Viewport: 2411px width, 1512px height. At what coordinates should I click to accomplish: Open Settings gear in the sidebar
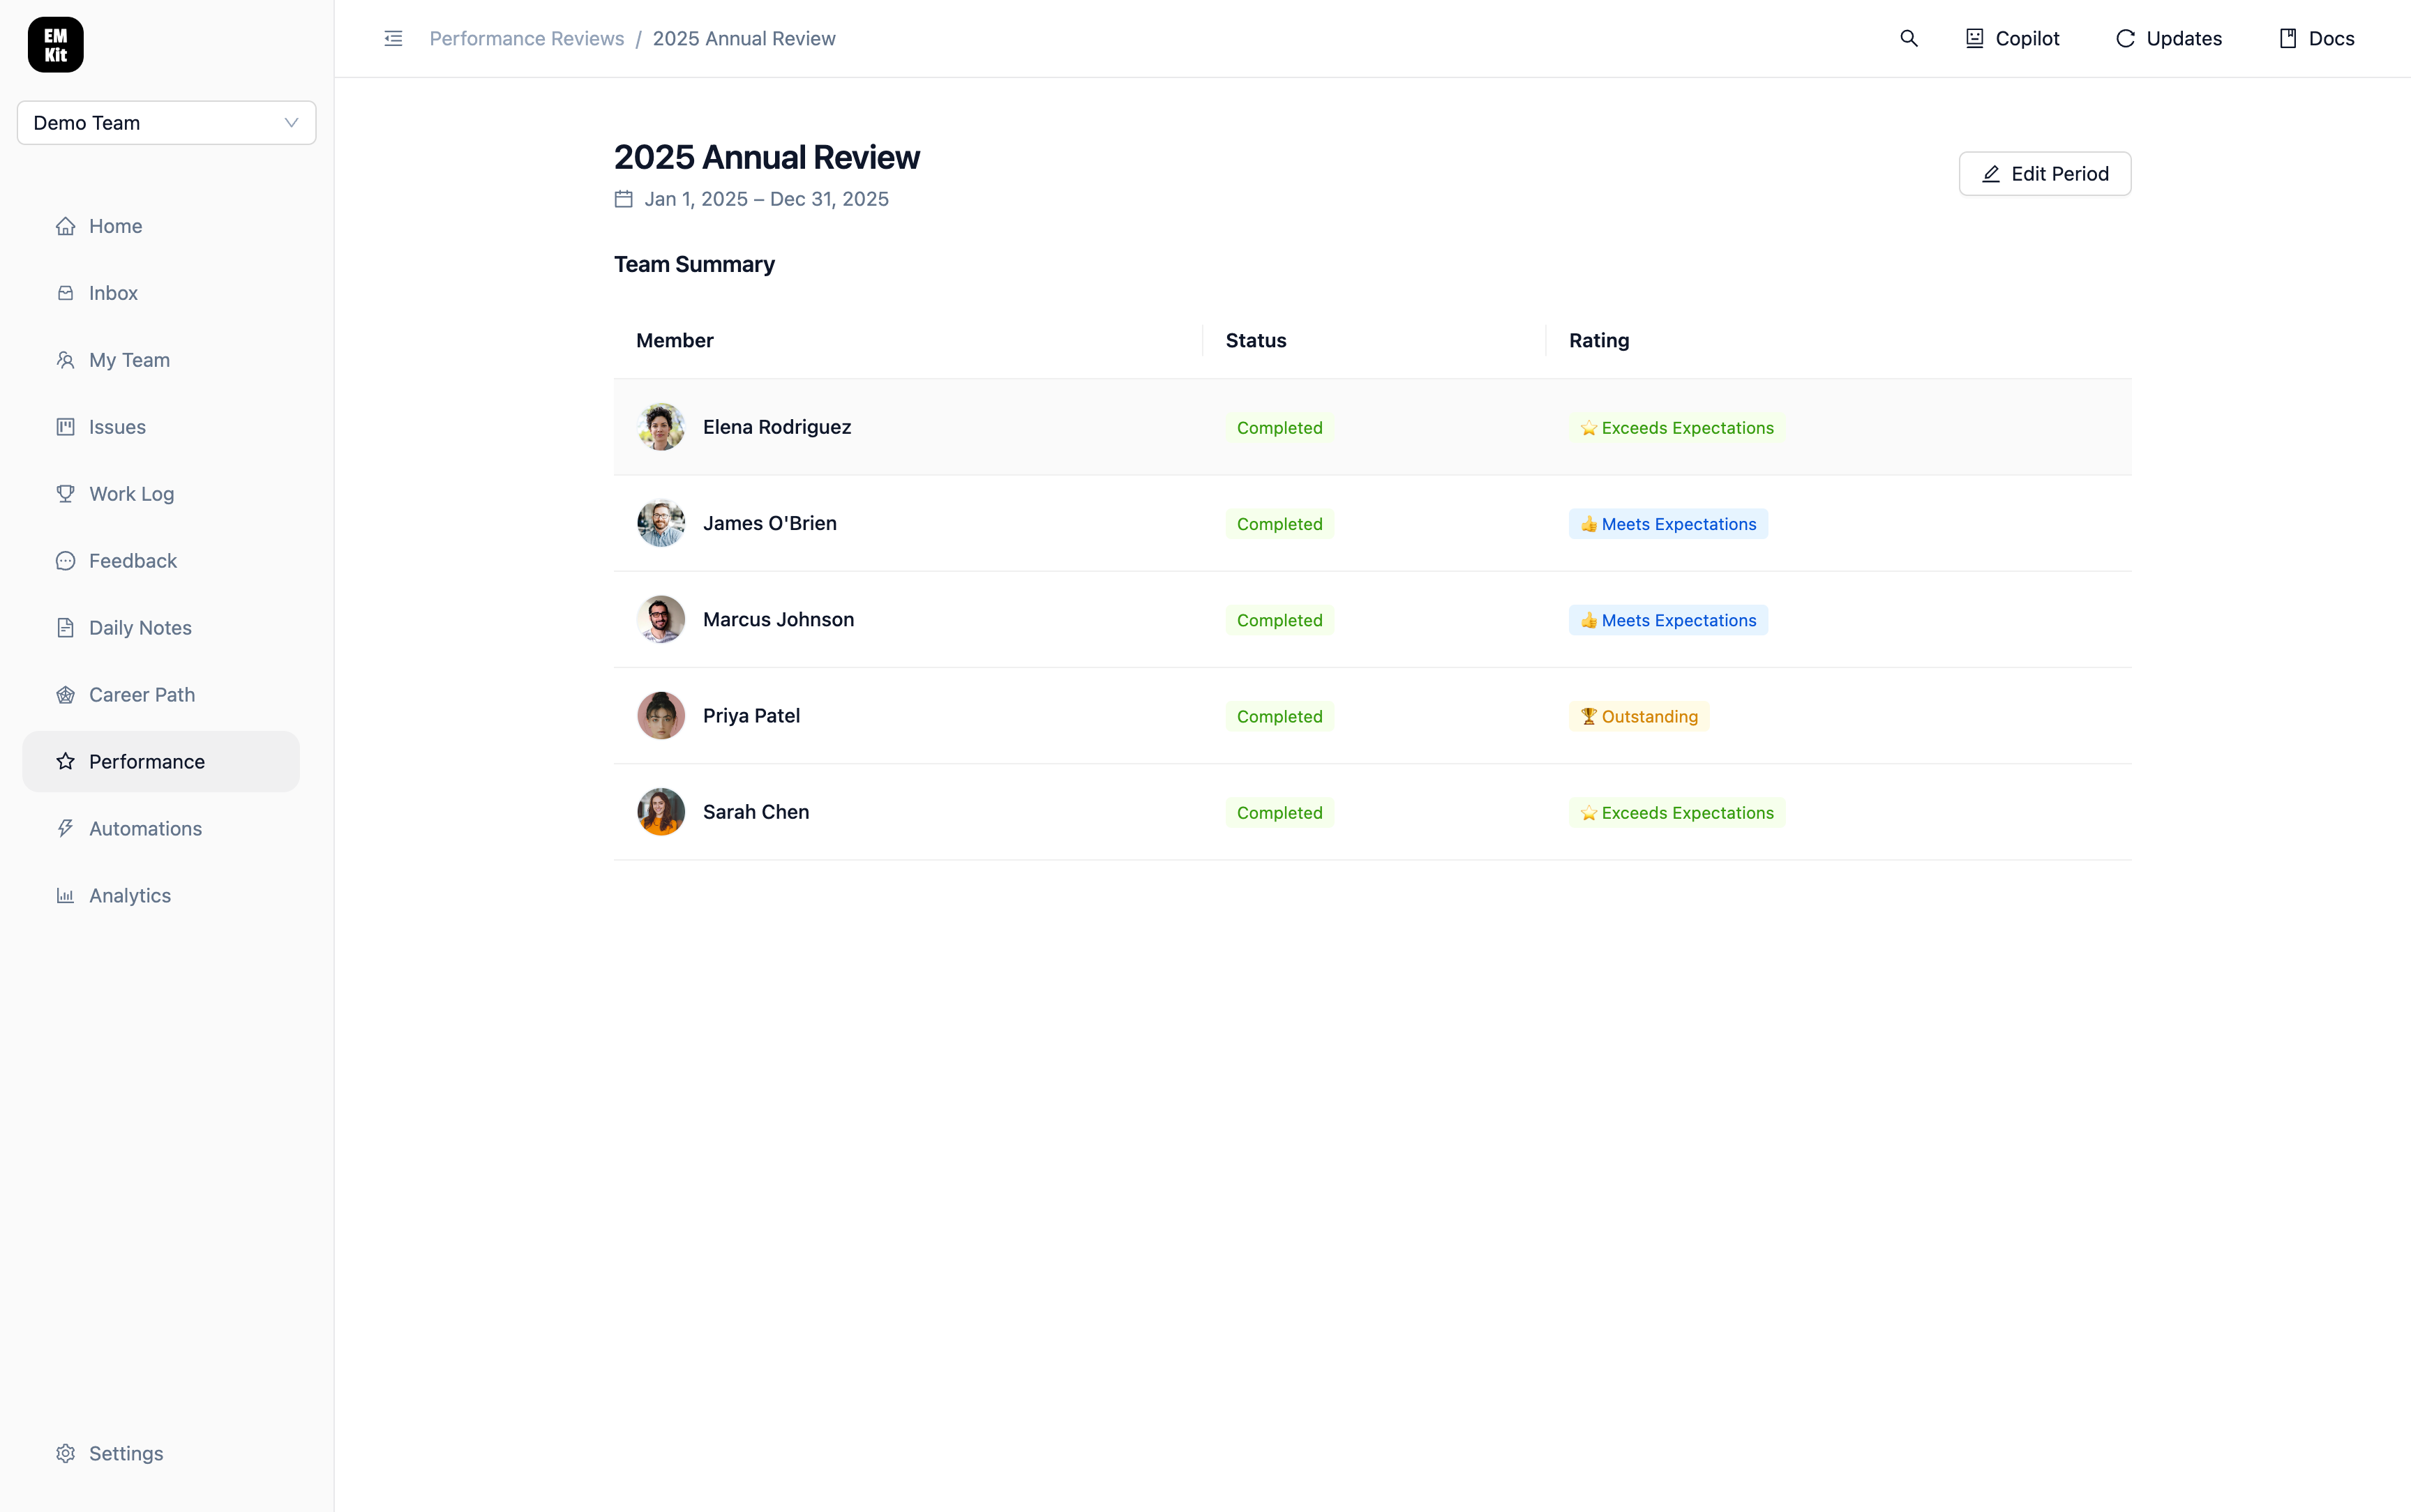coord(66,1453)
